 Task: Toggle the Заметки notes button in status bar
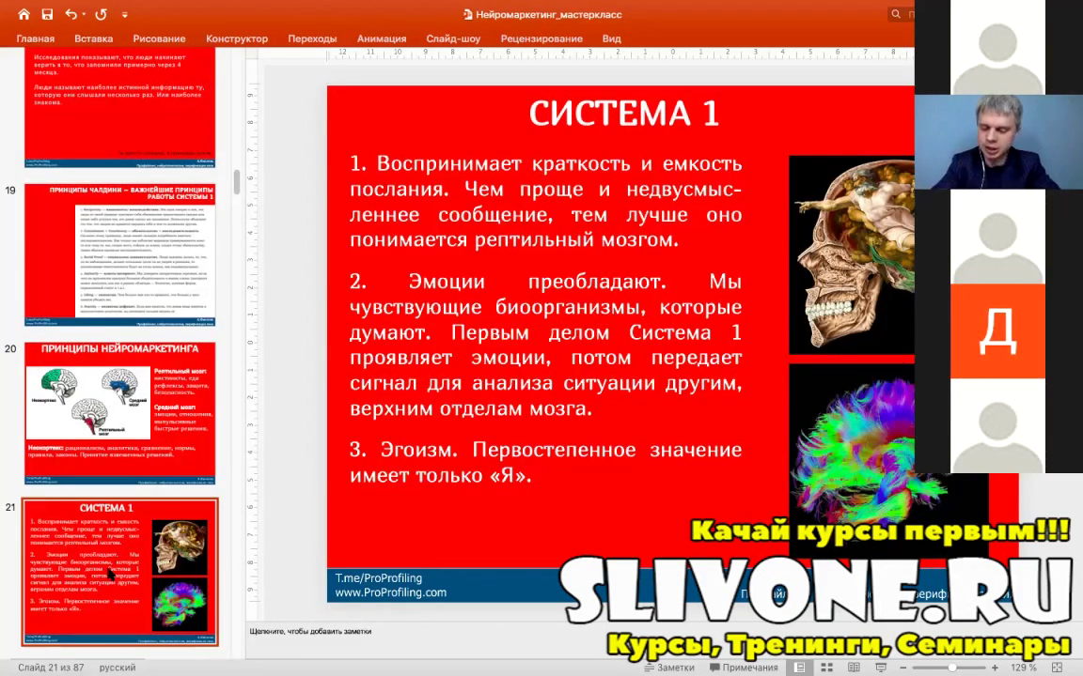[x=668, y=667]
